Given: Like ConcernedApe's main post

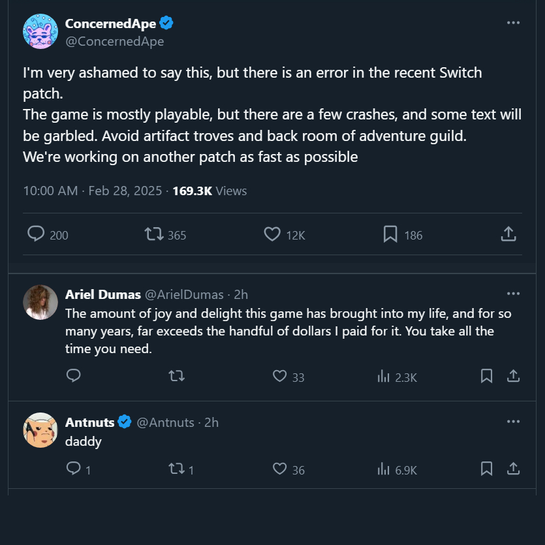Looking at the screenshot, I should pyautogui.click(x=272, y=234).
